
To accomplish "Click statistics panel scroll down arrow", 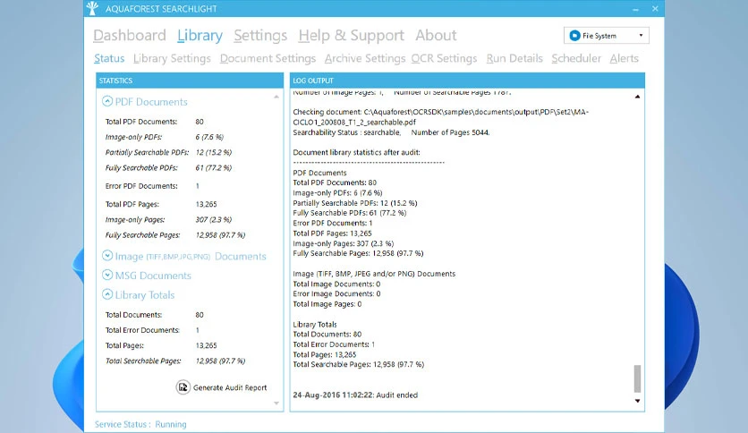I will pyautogui.click(x=276, y=403).
